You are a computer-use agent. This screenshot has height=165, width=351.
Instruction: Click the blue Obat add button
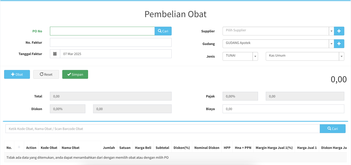[x=17, y=75]
